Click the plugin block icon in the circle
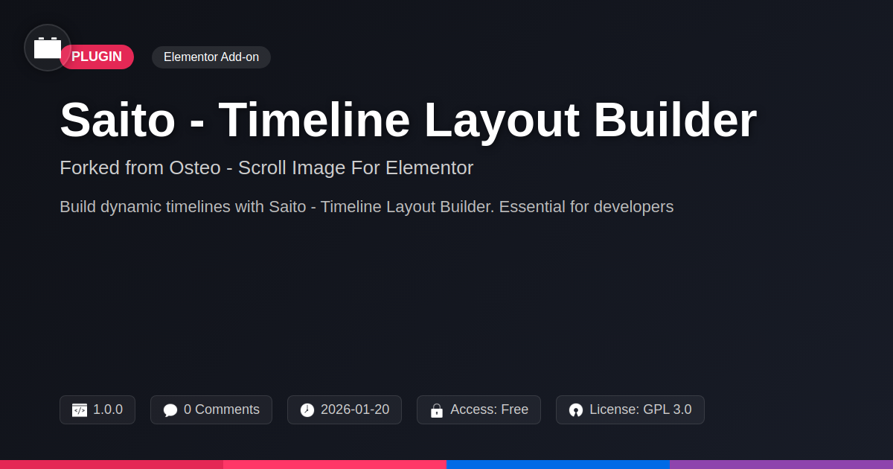This screenshot has height=469, width=893. [x=48, y=48]
